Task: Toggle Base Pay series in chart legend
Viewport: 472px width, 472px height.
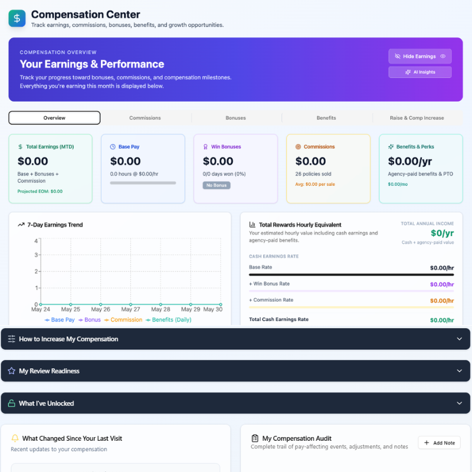Action: (x=60, y=320)
